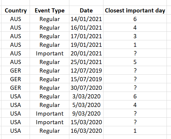This screenshot has width=171, height=139.
Task: Select the value 5 beside 25/01/2021
Action: pyautogui.click(x=135, y=62)
